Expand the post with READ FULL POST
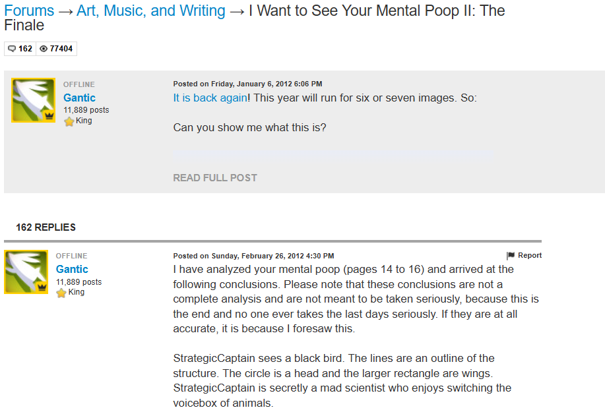The image size is (605, 414). tap(215, 178)
